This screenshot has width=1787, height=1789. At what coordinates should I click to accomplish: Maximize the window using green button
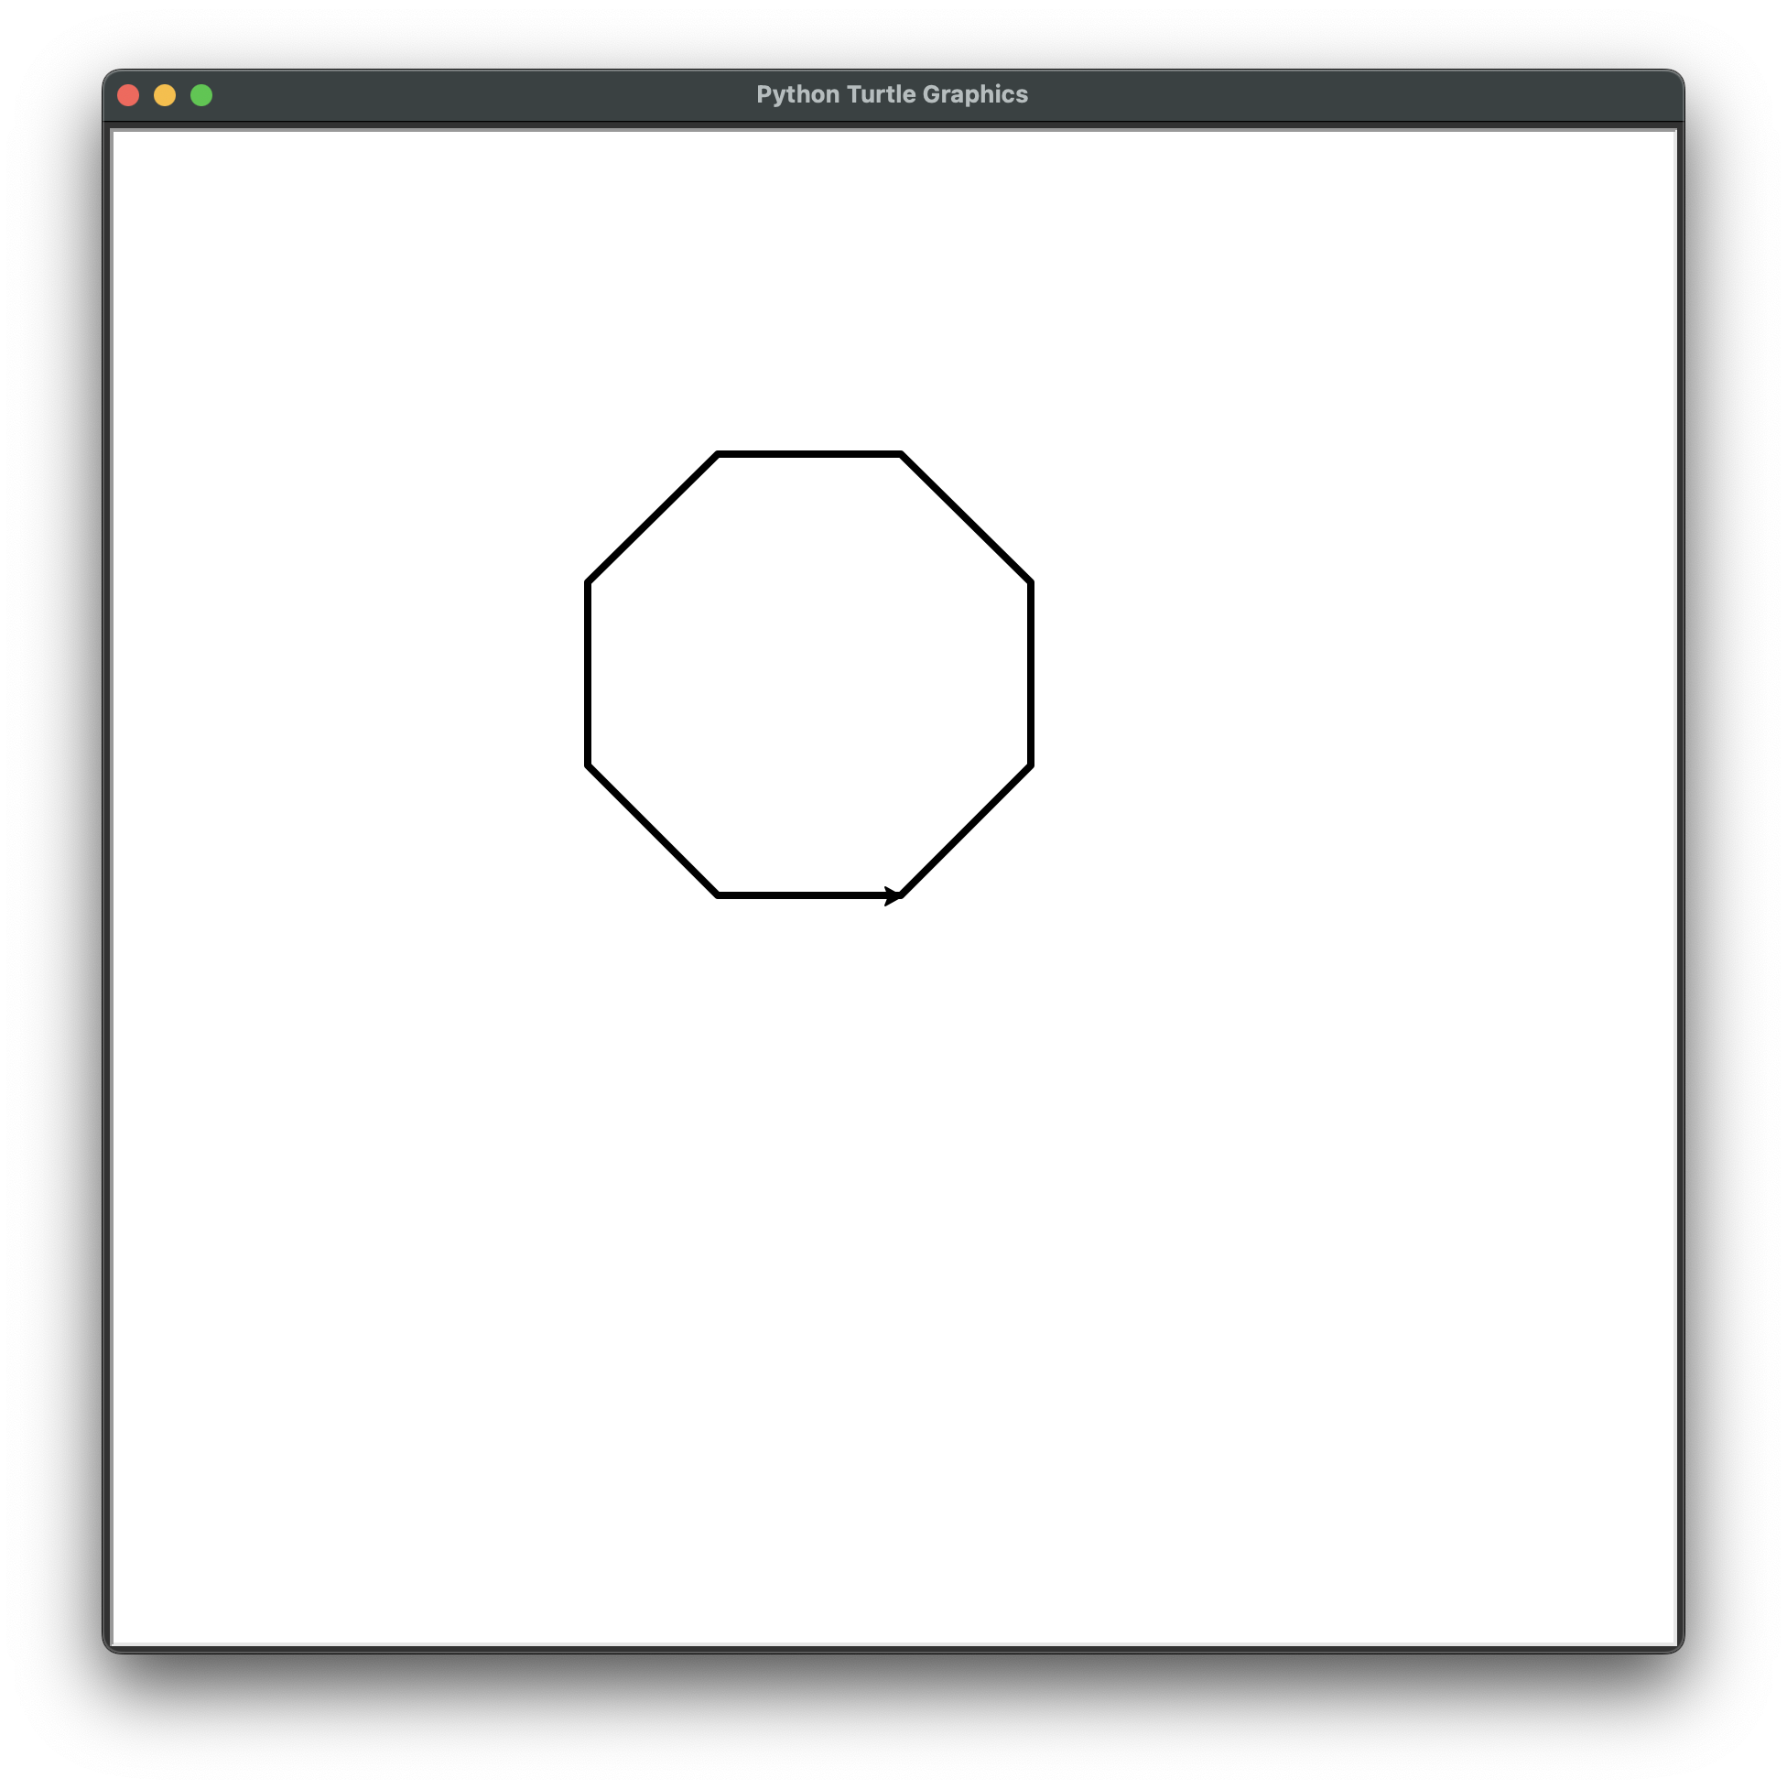coord(200,95)
